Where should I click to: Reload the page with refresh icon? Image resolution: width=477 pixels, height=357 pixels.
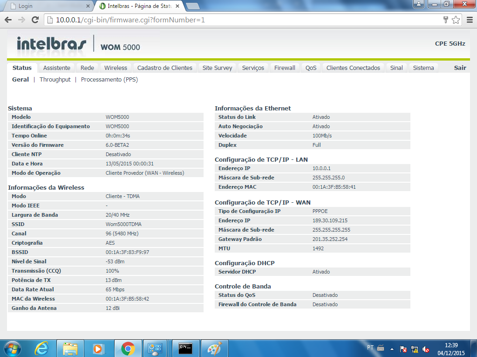(35, 20)
